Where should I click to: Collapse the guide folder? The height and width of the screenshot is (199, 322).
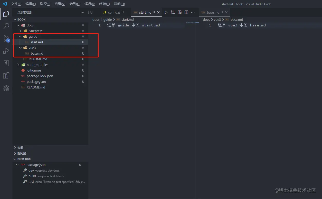pos(20,36)
